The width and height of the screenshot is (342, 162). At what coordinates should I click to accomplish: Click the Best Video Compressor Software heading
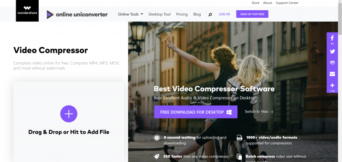point(214,89)
